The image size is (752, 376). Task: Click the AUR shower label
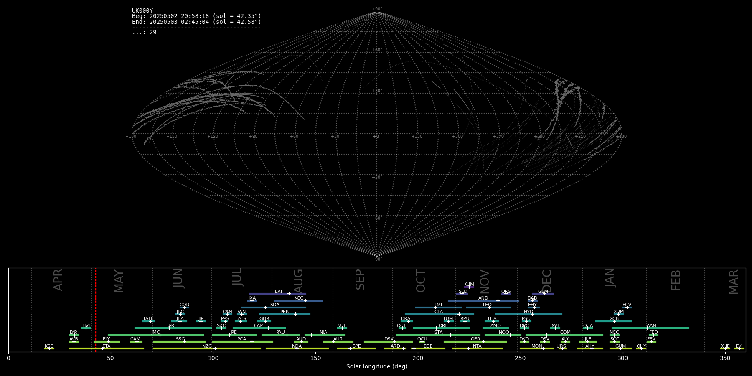point(338,339)
